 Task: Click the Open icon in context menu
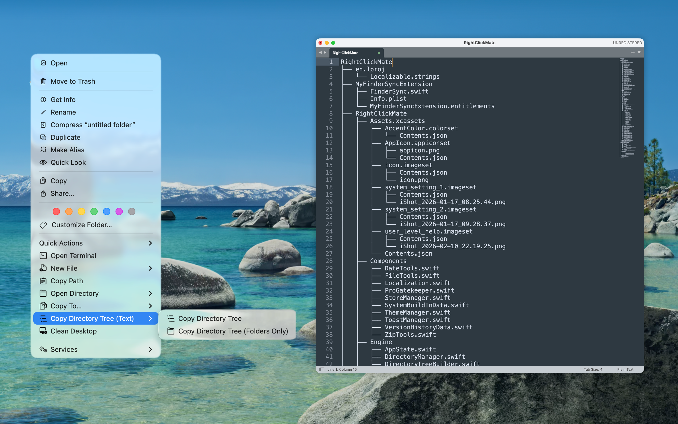[x=43, y=63]
